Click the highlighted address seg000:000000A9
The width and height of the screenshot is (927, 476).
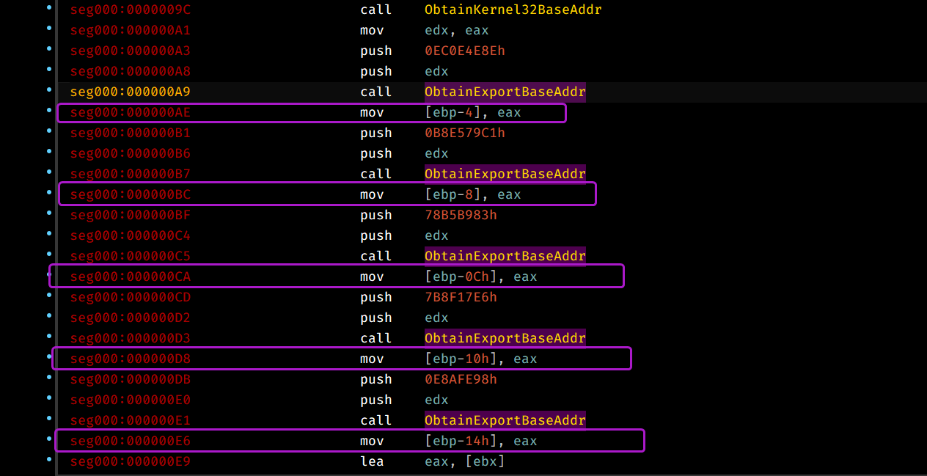click(131, 92)
